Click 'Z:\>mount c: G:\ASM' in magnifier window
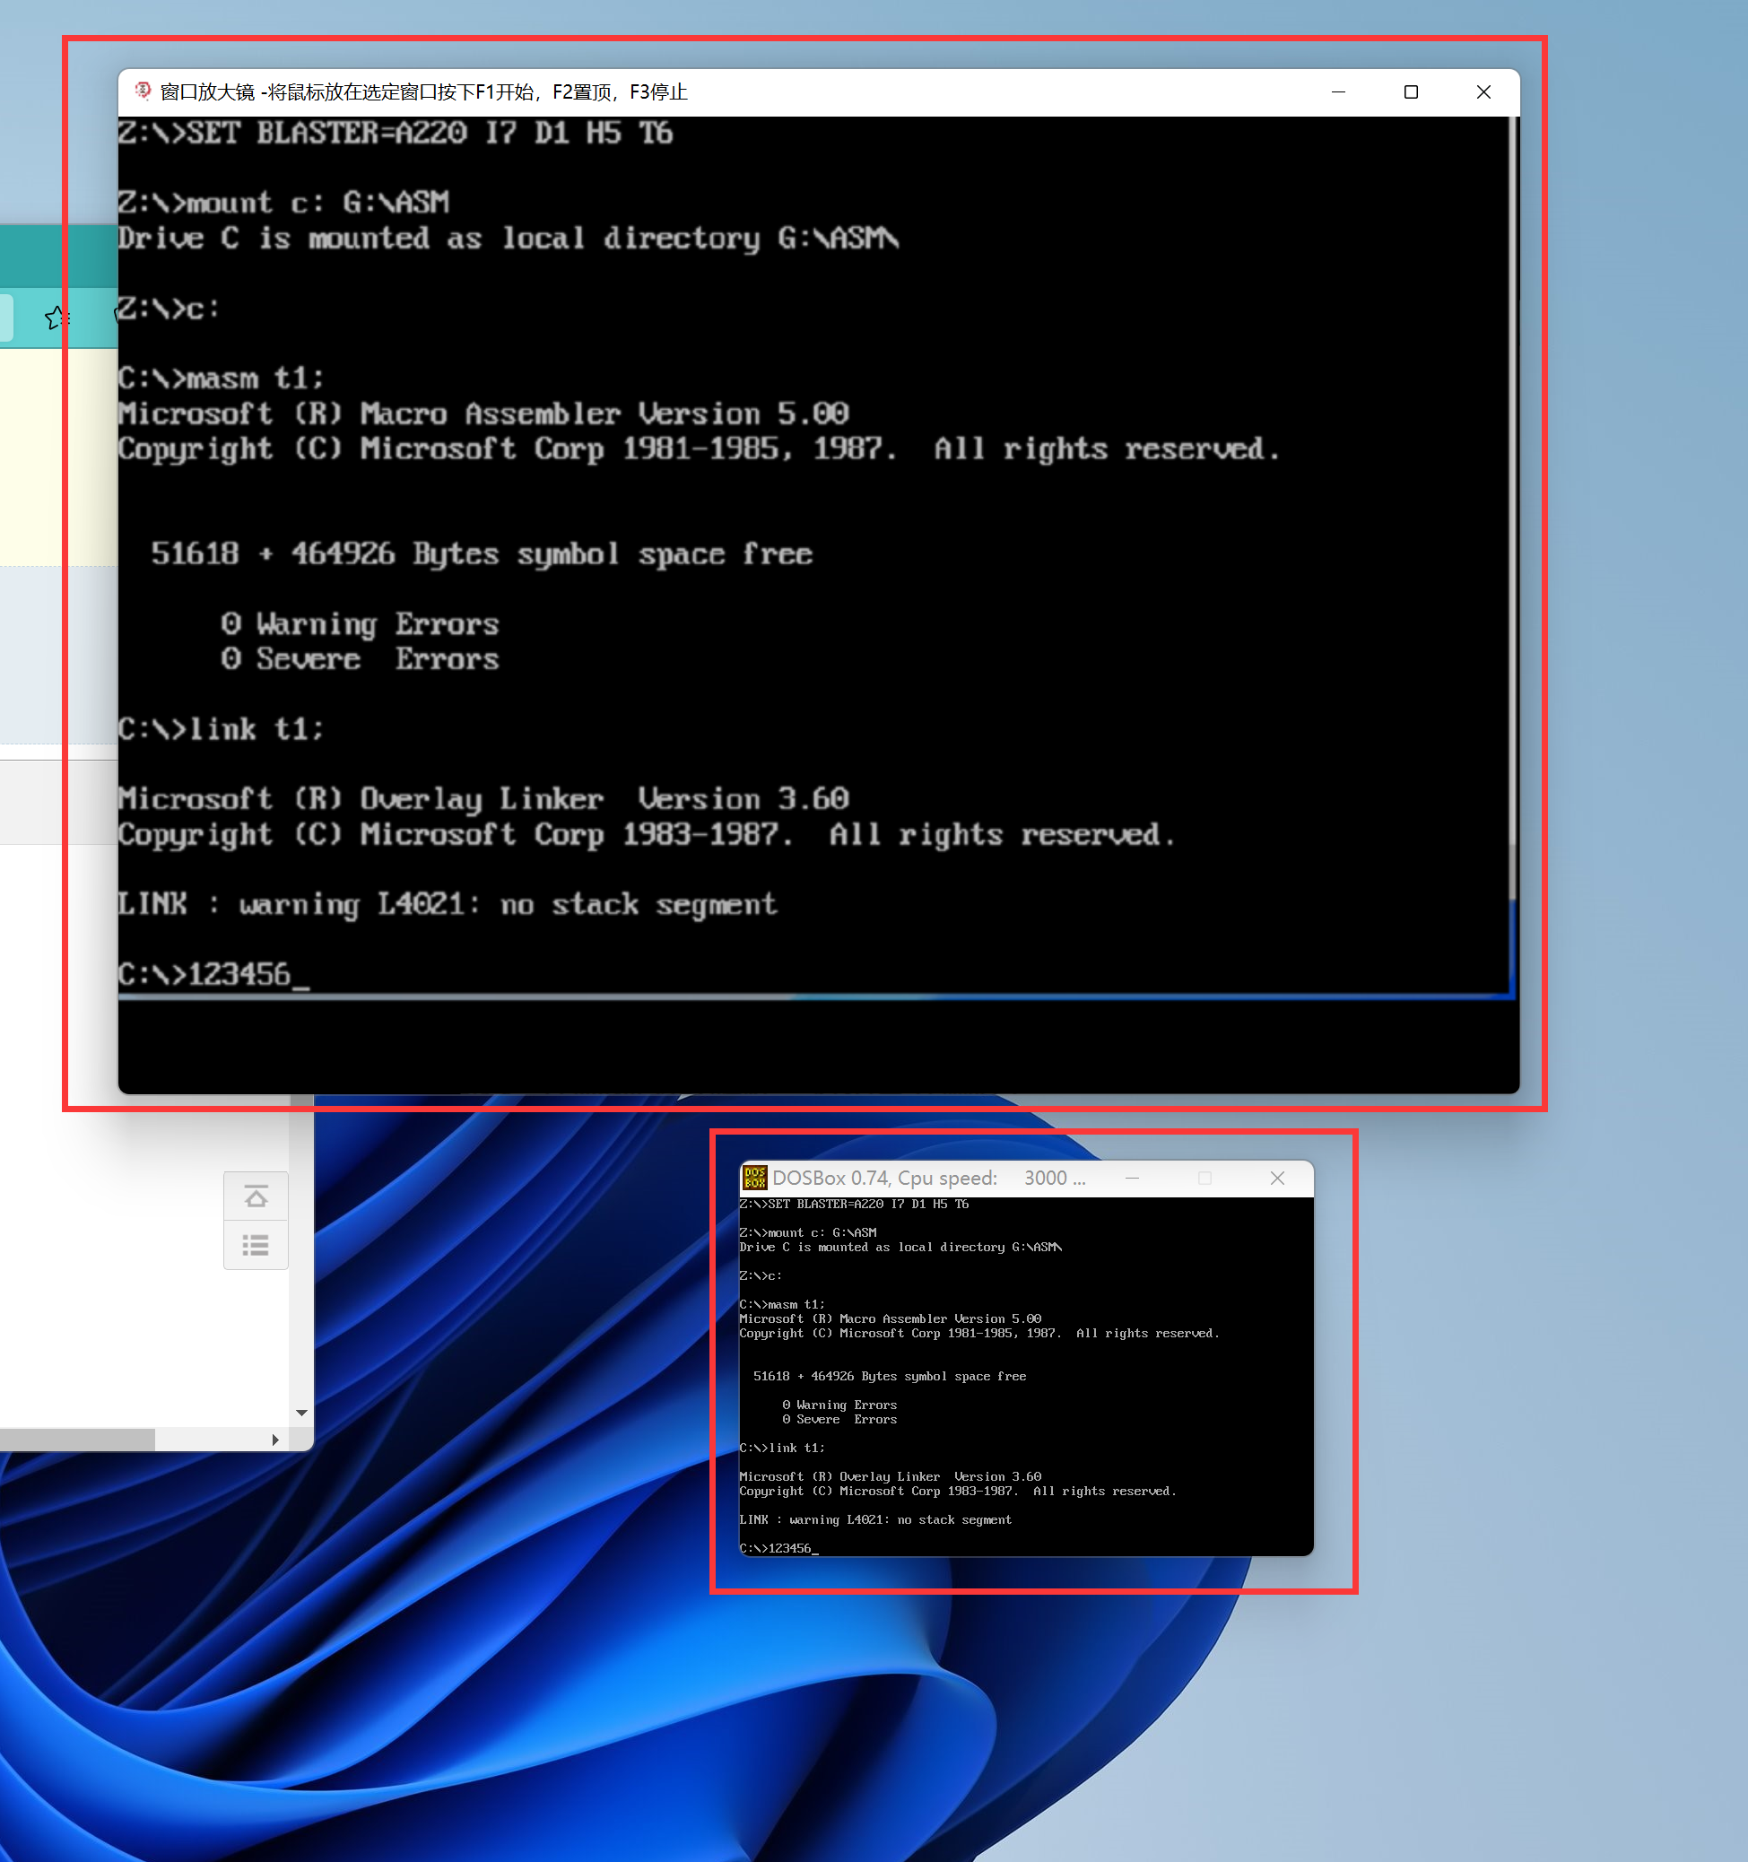 pyautogui.click(x=283, y=203)
